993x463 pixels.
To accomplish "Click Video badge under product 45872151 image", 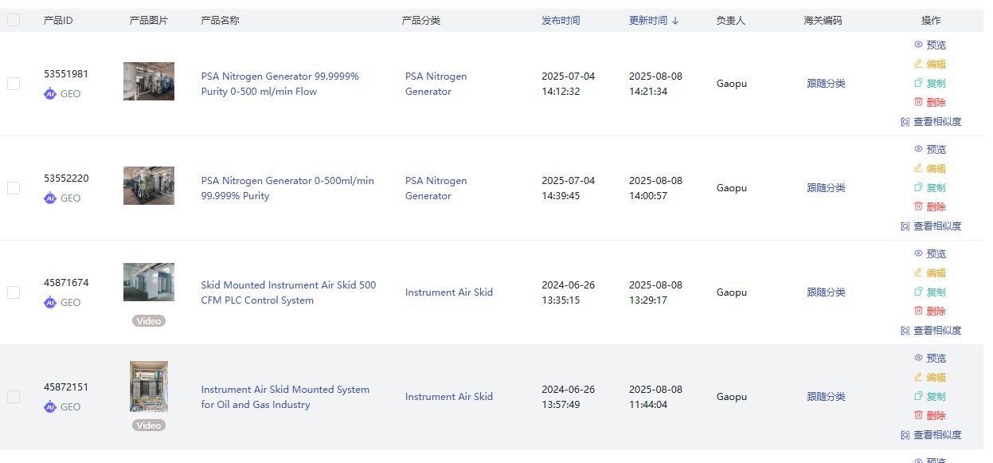I will [x=149, y=426].
